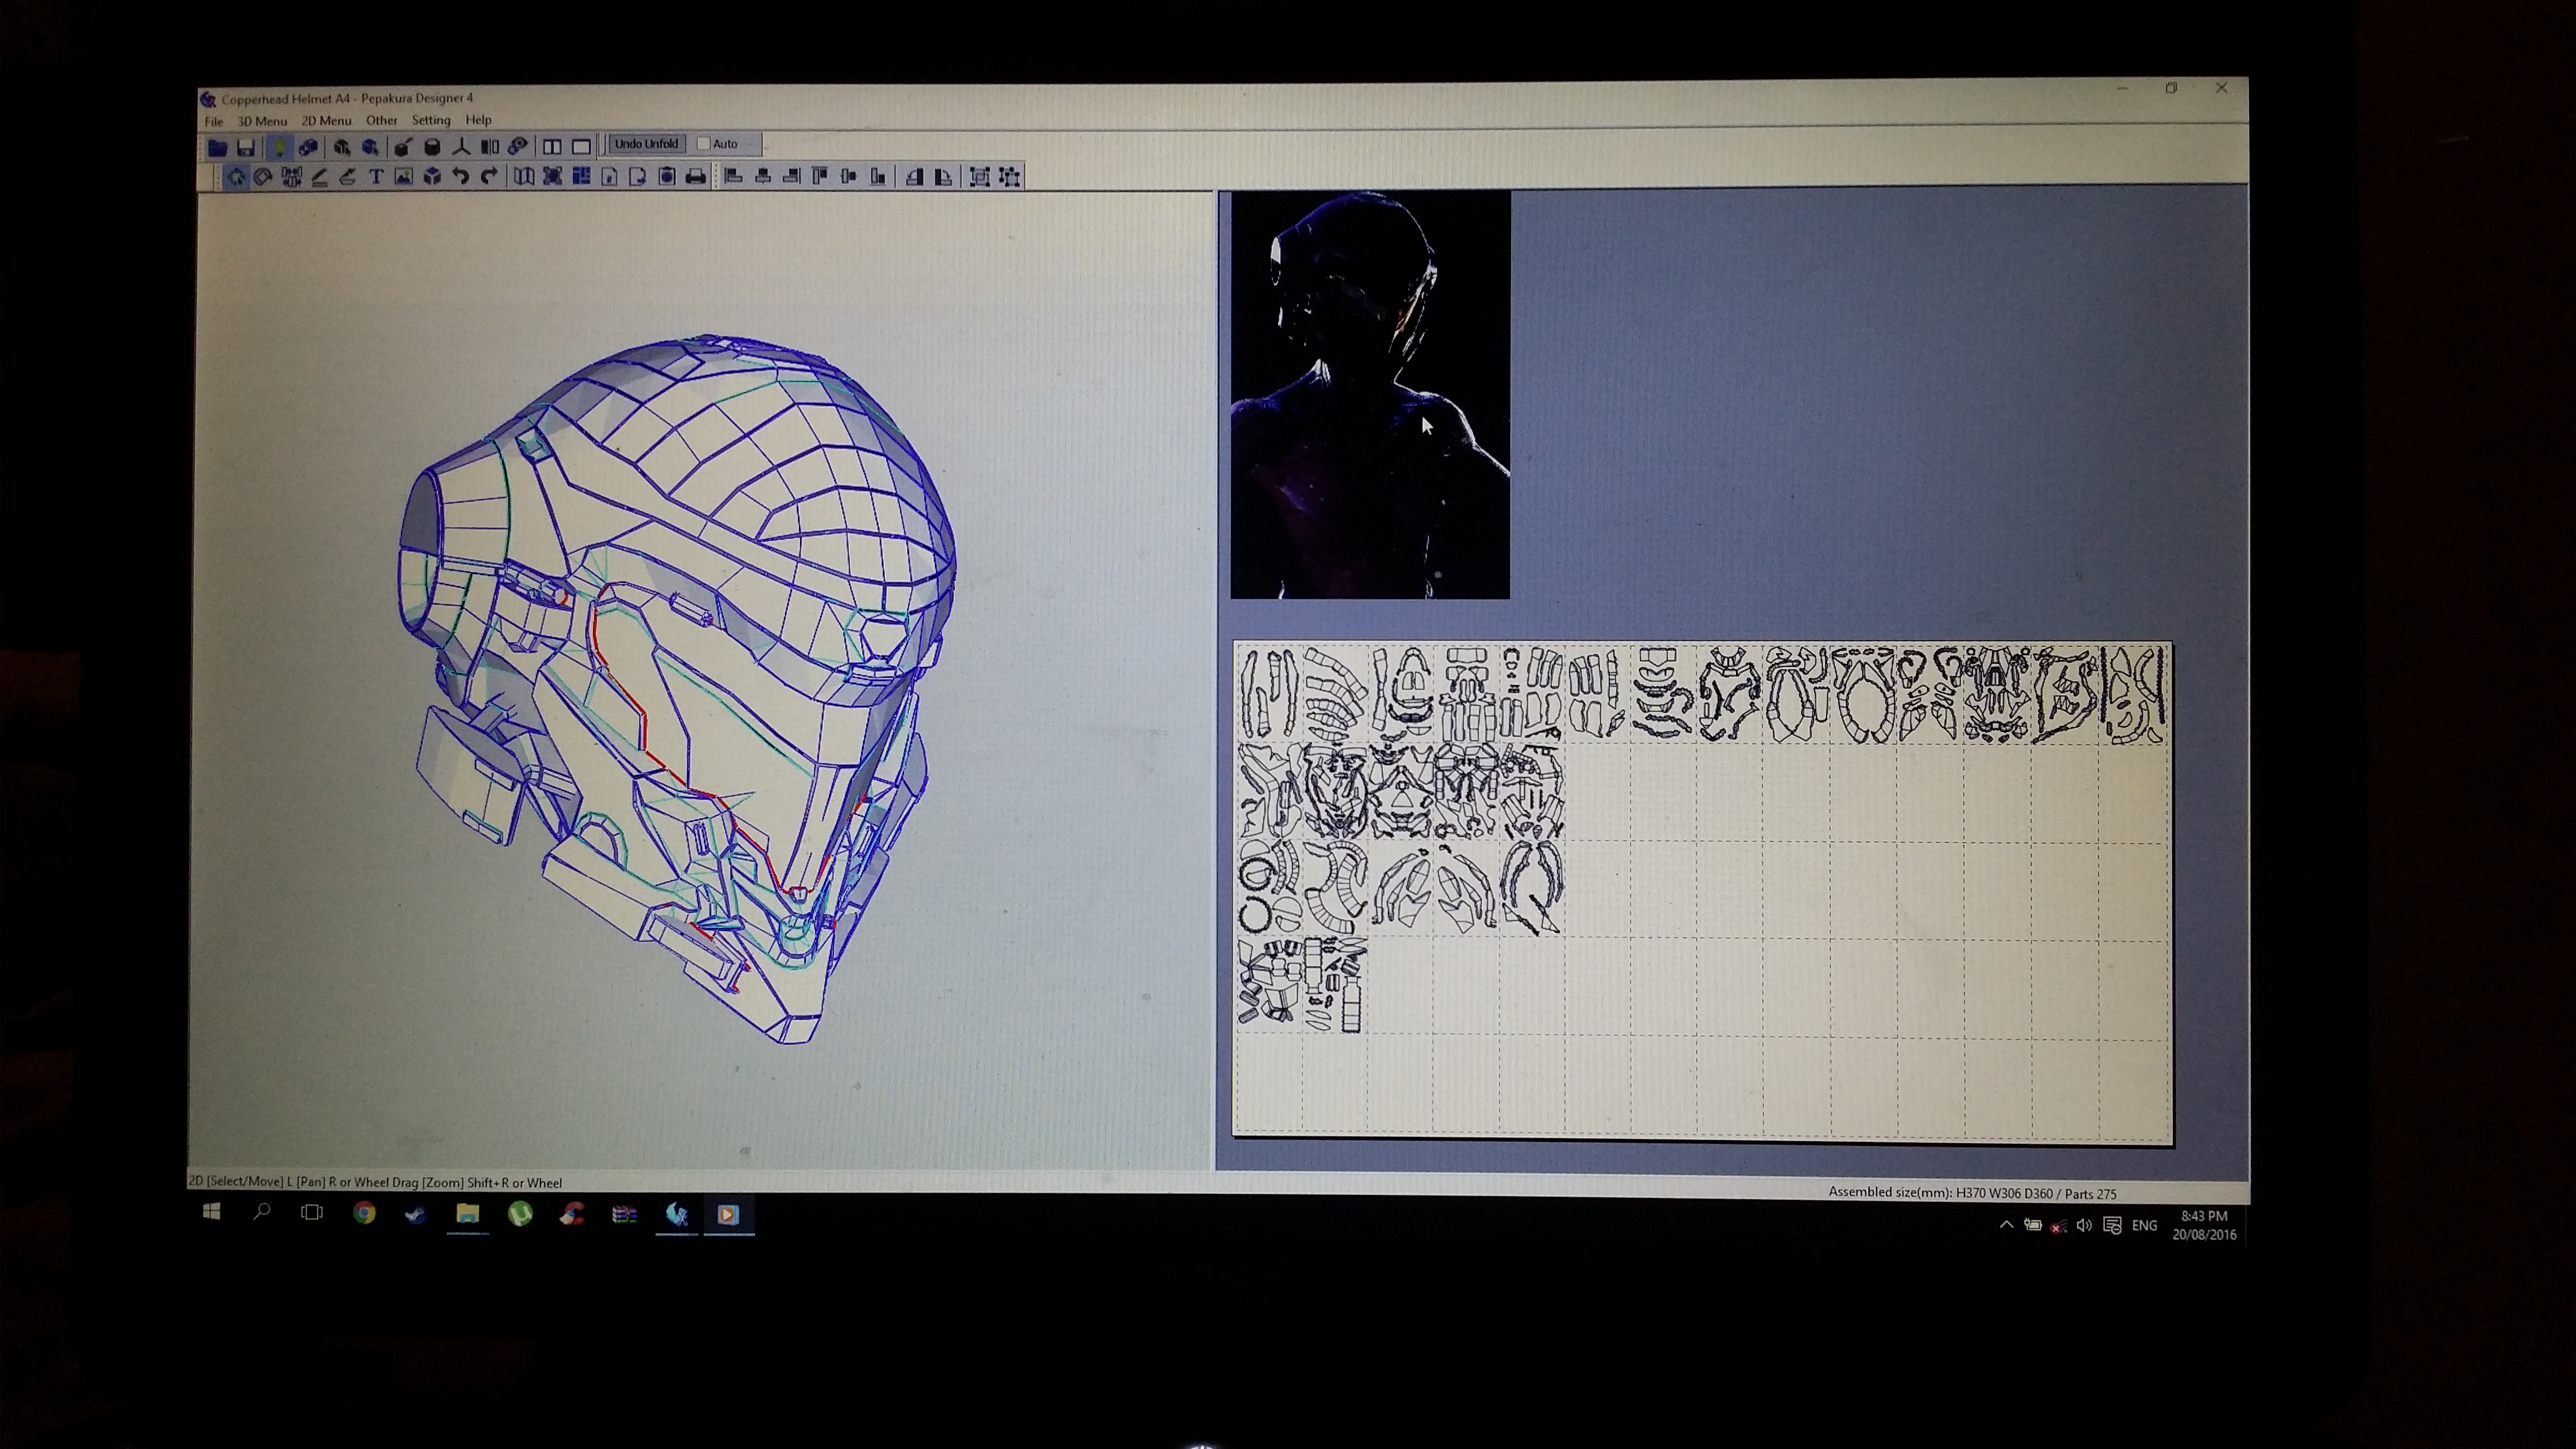
Task: Click the group selection icon
Action: (x=980, y=177)
